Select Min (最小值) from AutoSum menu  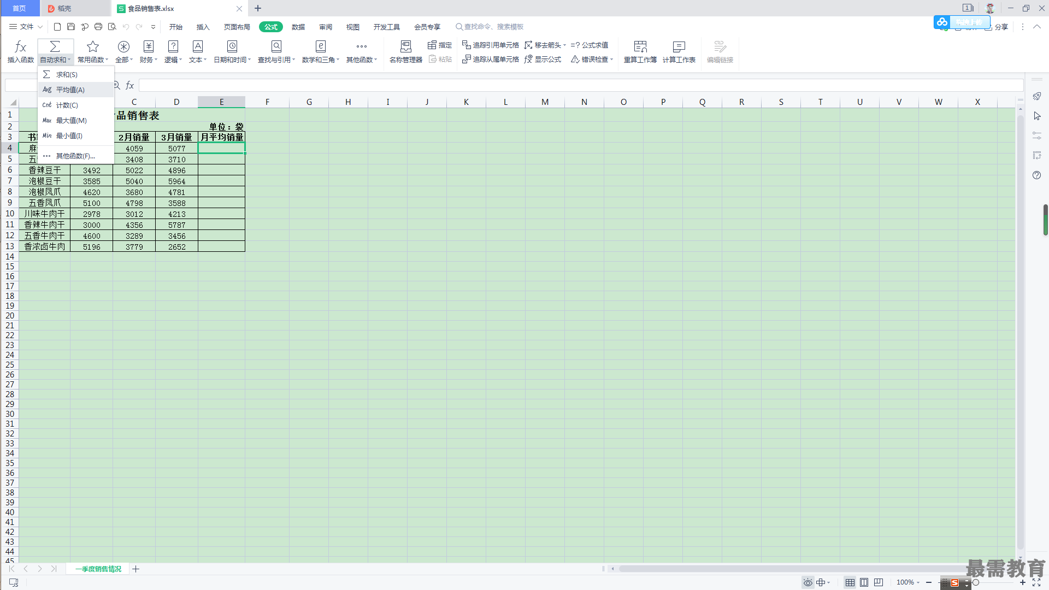(x=76, y=135)
